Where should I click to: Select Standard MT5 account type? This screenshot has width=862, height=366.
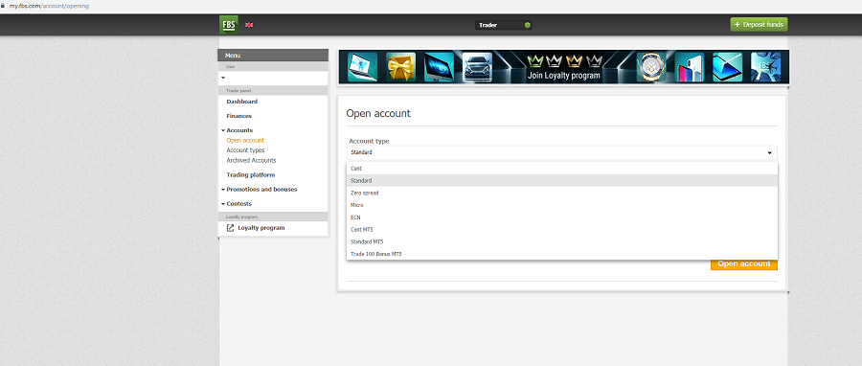tap(562, 241)
